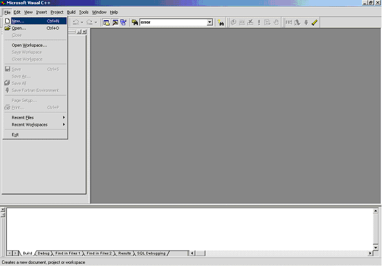
Task: Click inside the find text field
Action: click(x=172, y=22)
